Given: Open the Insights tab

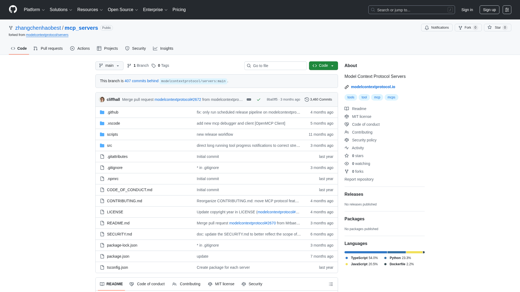Looking at the screenshot, I should click(x=163, y=48).
